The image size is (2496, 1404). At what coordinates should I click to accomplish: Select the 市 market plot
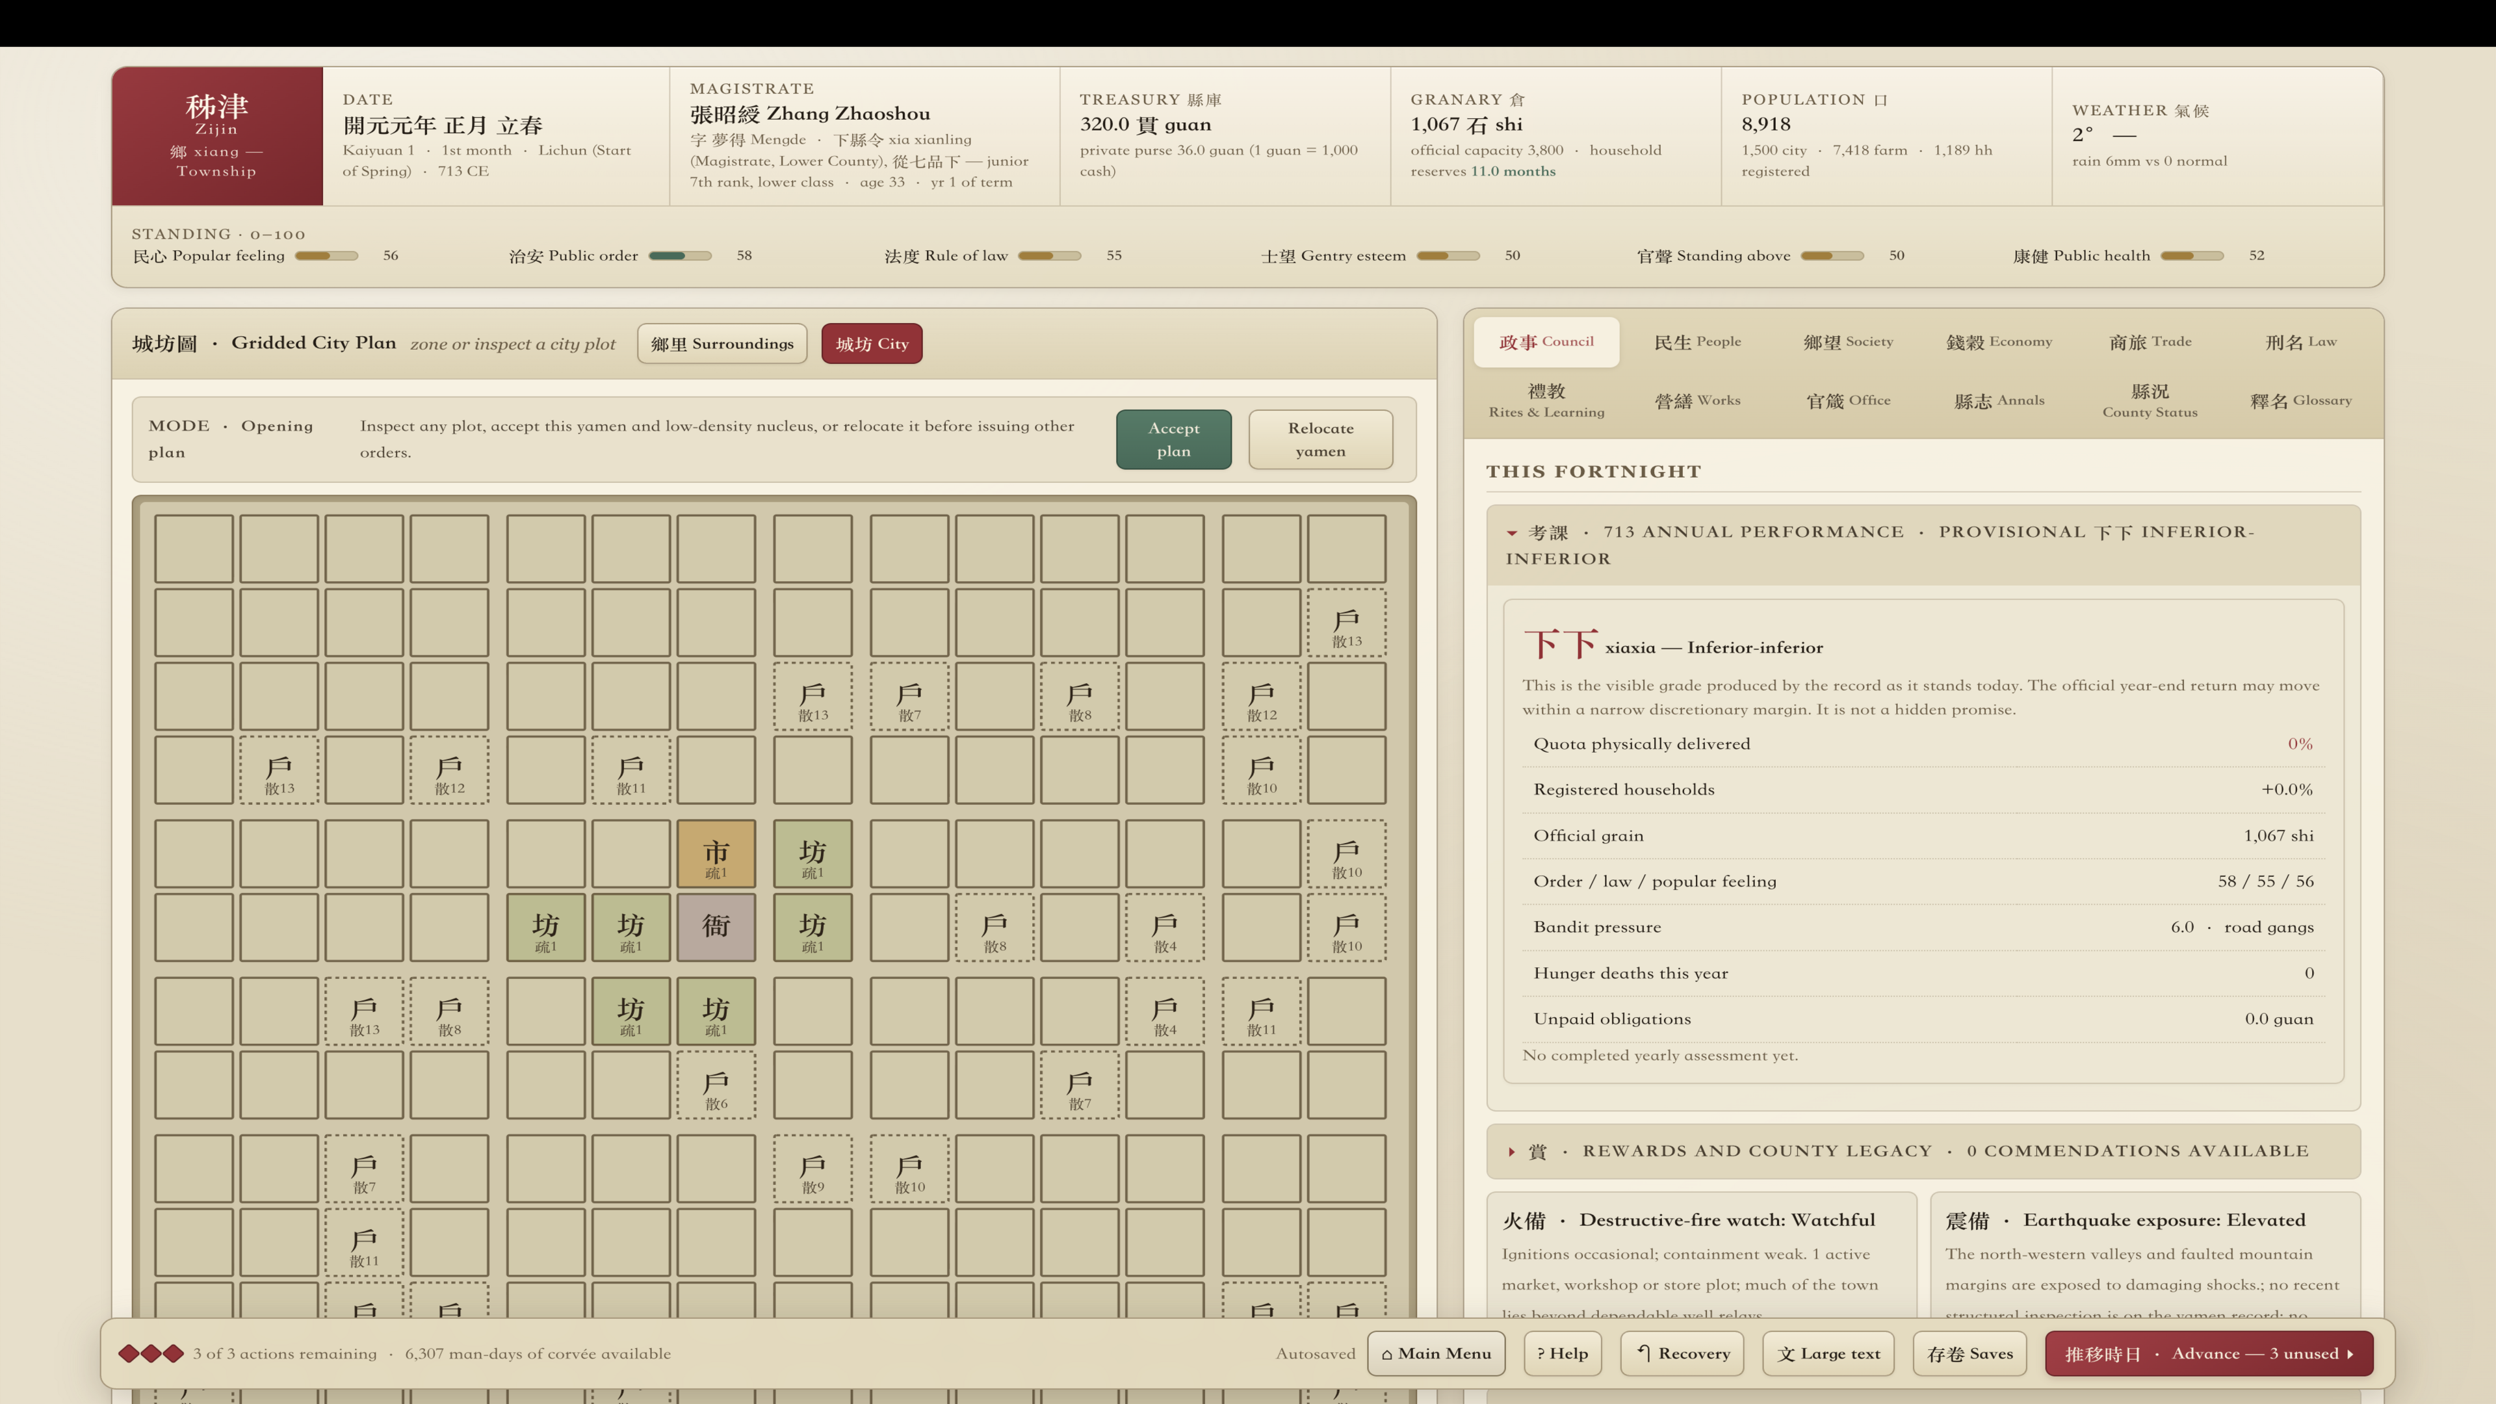tap(716, 853)
